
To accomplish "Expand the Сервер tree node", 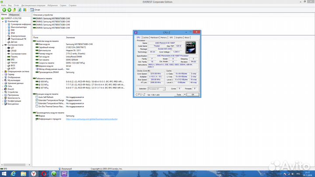I will pos(3,74).
